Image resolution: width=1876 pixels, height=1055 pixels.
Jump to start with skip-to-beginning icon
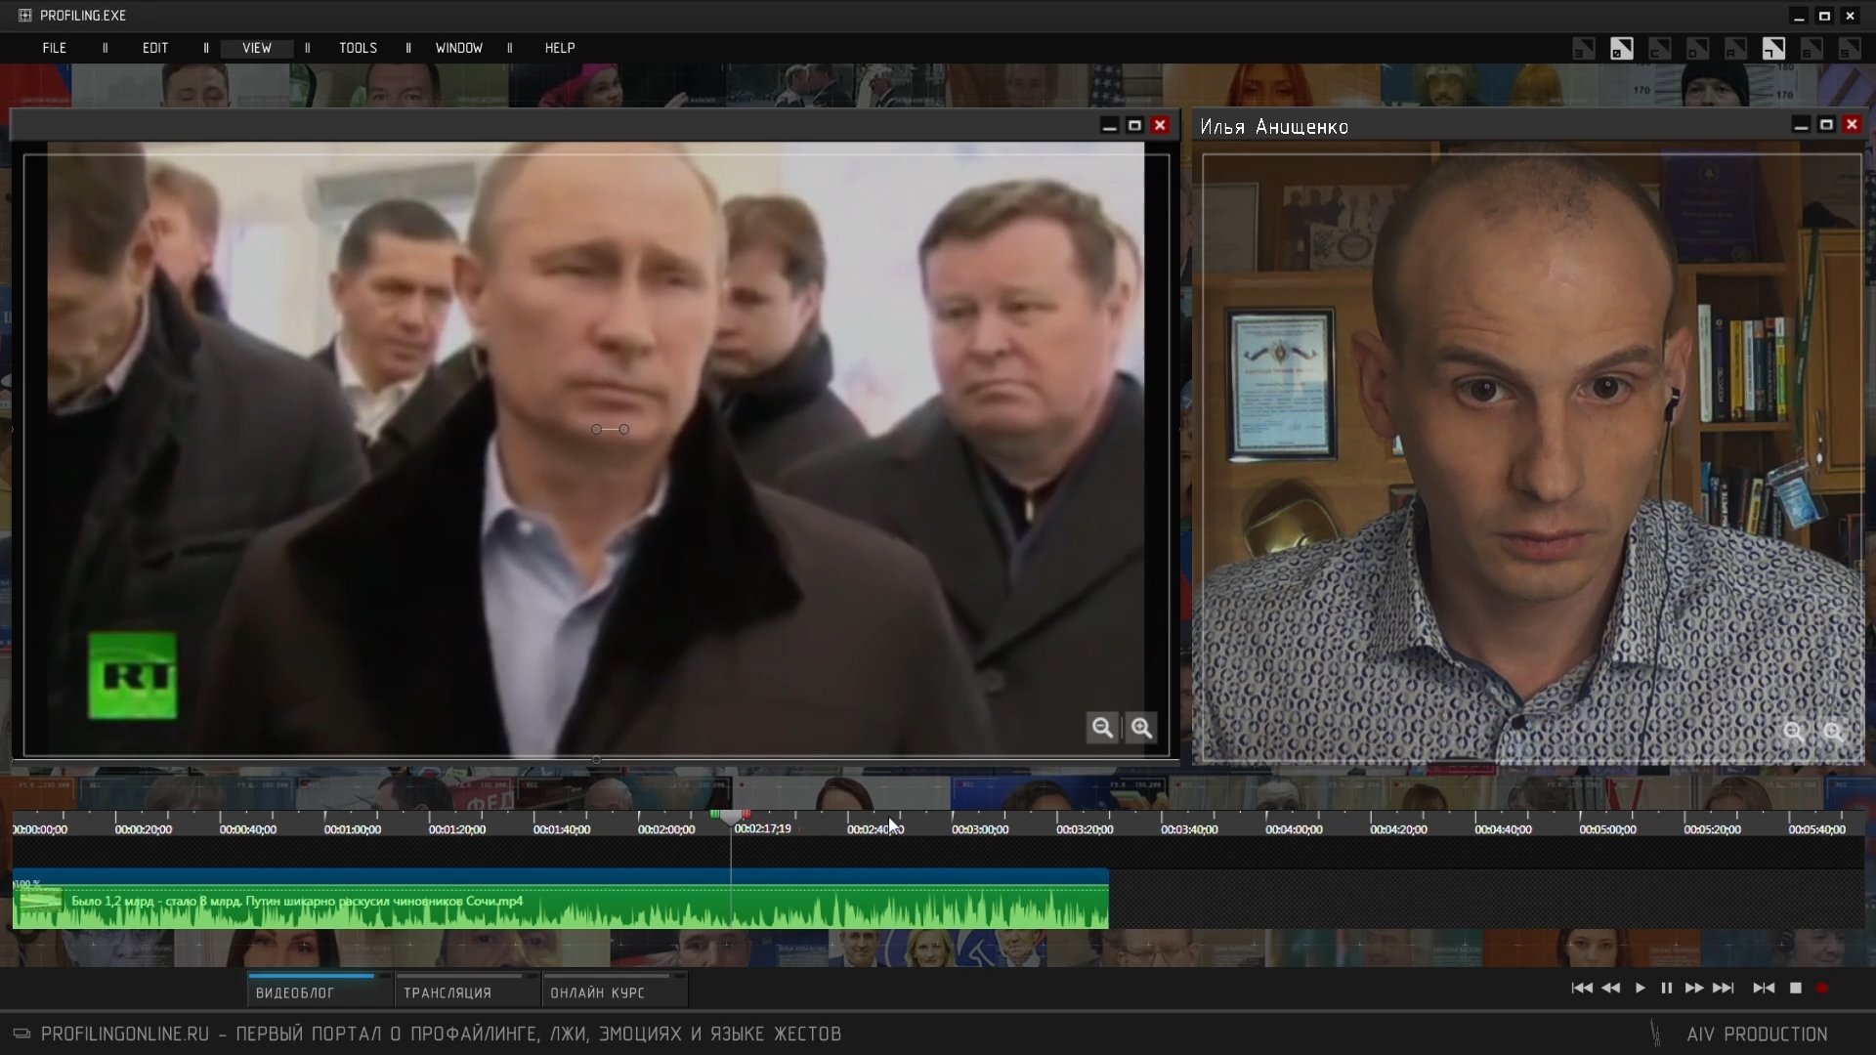(x=1581, y=989)
